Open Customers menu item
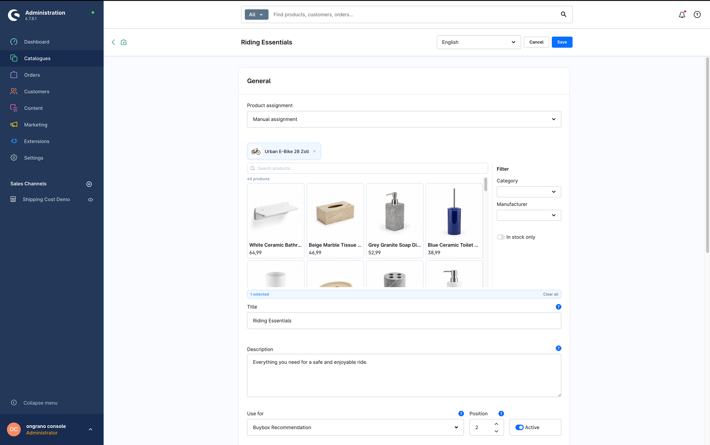The image size is (710, 445). (x=52, y=92)
